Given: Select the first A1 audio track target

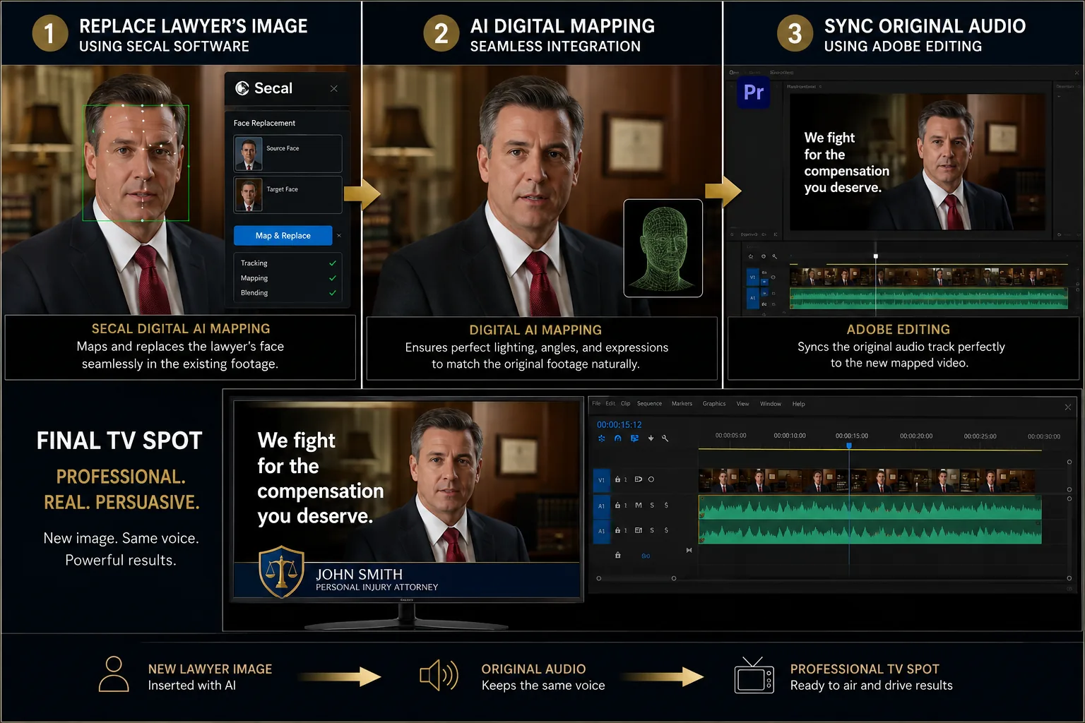Looking at the screenshot, I should tap(602, 506).
